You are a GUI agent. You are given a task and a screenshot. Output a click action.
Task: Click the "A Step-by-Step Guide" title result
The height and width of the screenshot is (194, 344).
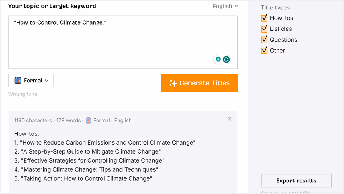(x=87, y=151)
